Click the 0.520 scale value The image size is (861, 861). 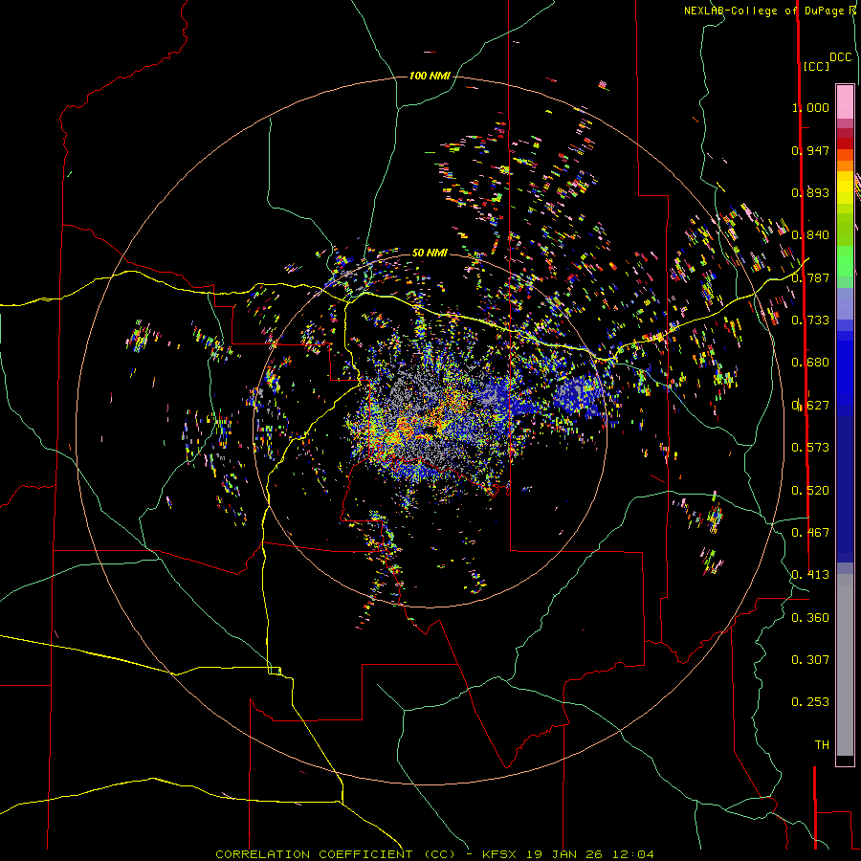(810, 491)
